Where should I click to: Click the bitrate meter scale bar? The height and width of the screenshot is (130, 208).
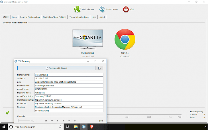pyautogui.click(x=144, y=117)
